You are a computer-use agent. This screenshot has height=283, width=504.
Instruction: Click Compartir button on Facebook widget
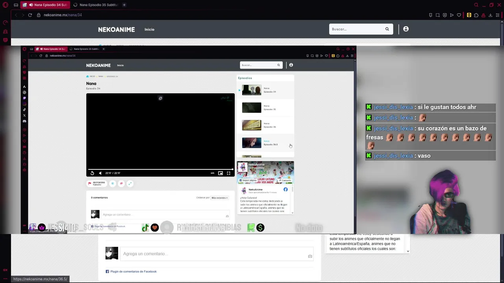[286, 180]
